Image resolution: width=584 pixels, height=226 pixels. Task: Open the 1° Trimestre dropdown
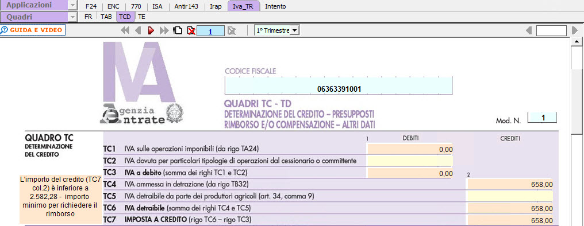(x=294, y=30)
